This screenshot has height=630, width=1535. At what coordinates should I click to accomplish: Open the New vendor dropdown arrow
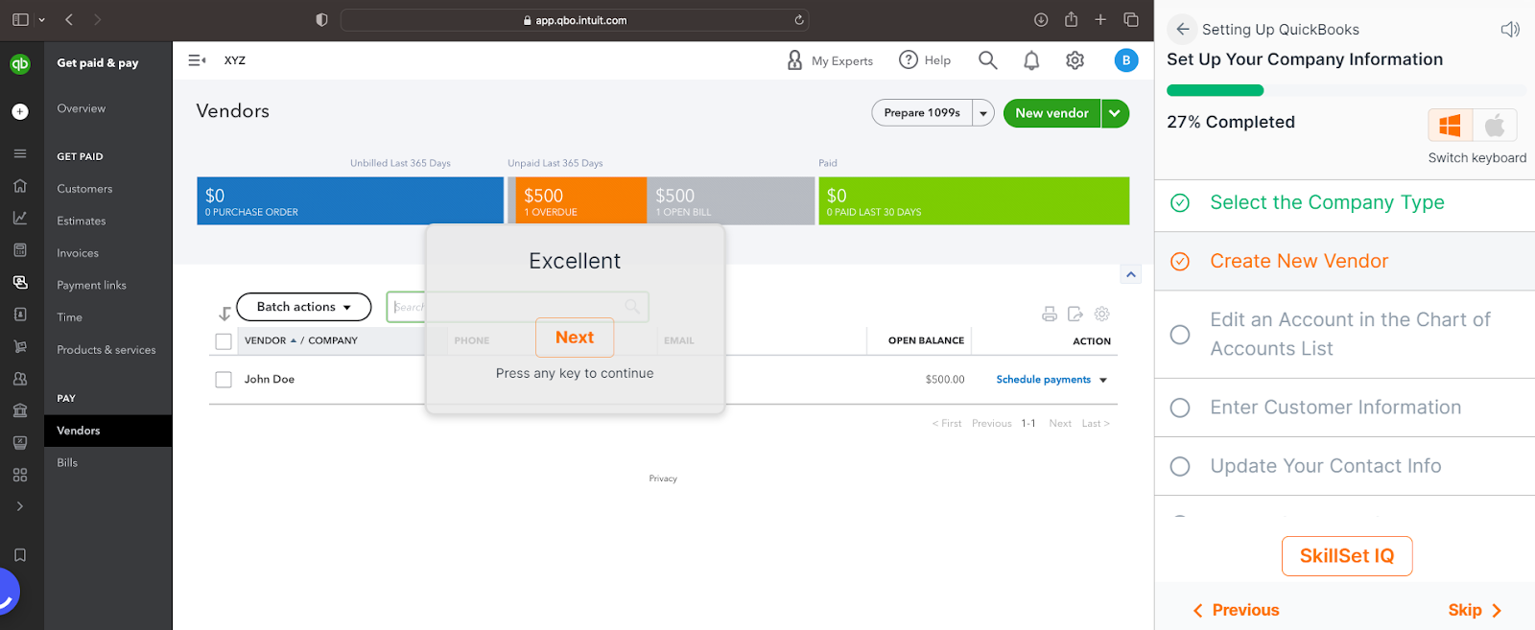pyautogui.click(x=1115, y=113)
